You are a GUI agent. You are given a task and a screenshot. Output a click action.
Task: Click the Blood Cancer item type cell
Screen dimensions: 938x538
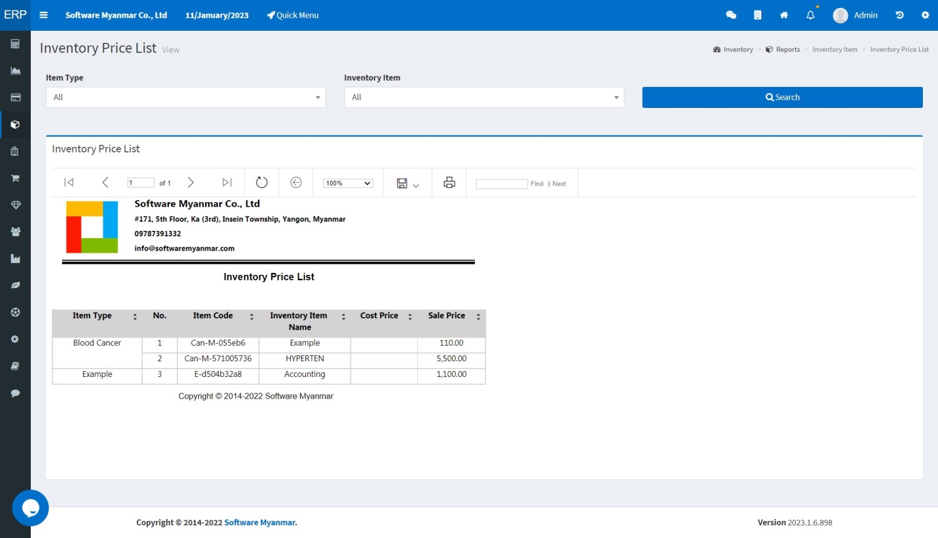97,353
